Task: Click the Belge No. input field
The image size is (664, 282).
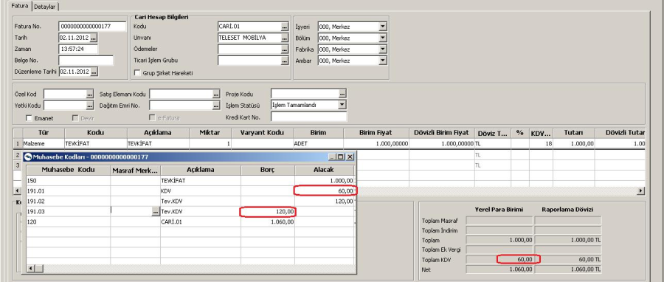Action: 86,61
